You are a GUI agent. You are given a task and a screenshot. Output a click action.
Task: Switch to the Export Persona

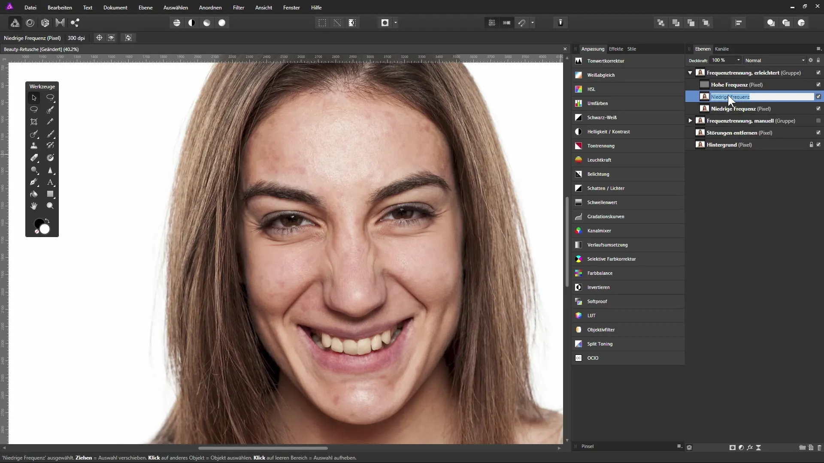75,23
